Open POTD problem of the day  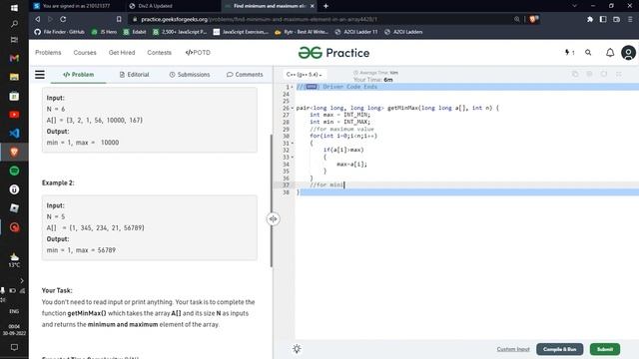pyautogui.click(x=198, y=53)
